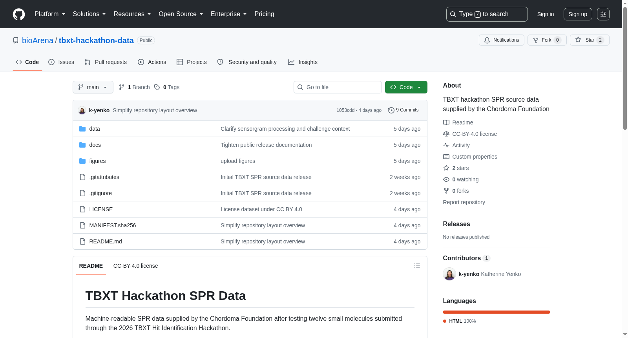Select the CC-BY-4.0 license tab
This screenshot has height=338, width=628.
pyautogui.click(x=135, y=266)
